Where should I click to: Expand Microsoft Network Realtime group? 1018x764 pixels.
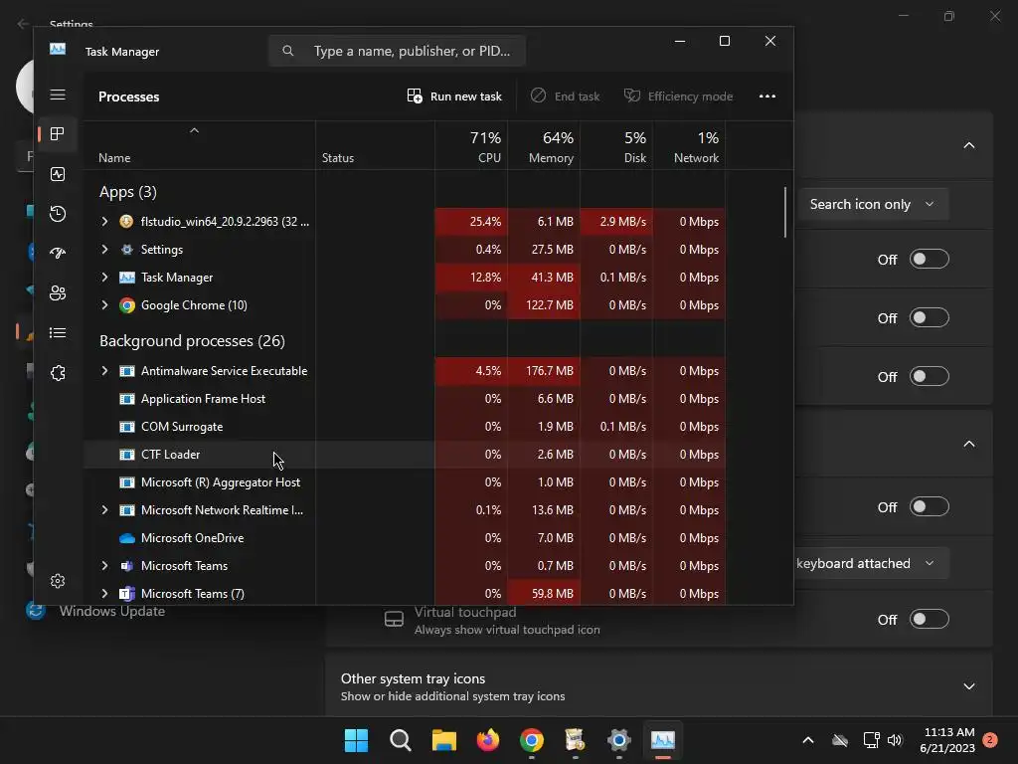104,510
